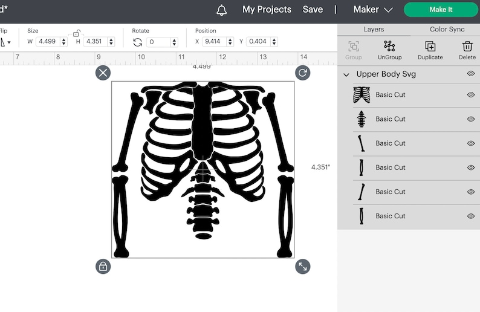The image size is (480, 312).
Task: Ungroup the selected layers
Action: (389, 51)
